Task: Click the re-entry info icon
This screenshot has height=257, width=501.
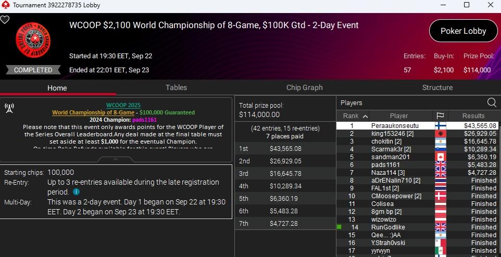Action: click(77, 191)
